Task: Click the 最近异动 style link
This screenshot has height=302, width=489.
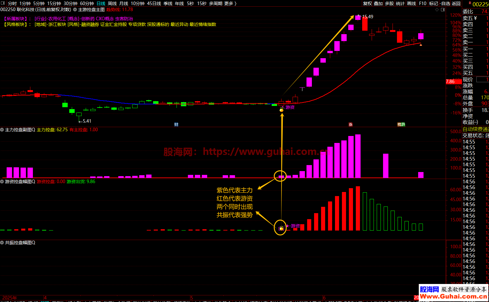Action: 179,24
